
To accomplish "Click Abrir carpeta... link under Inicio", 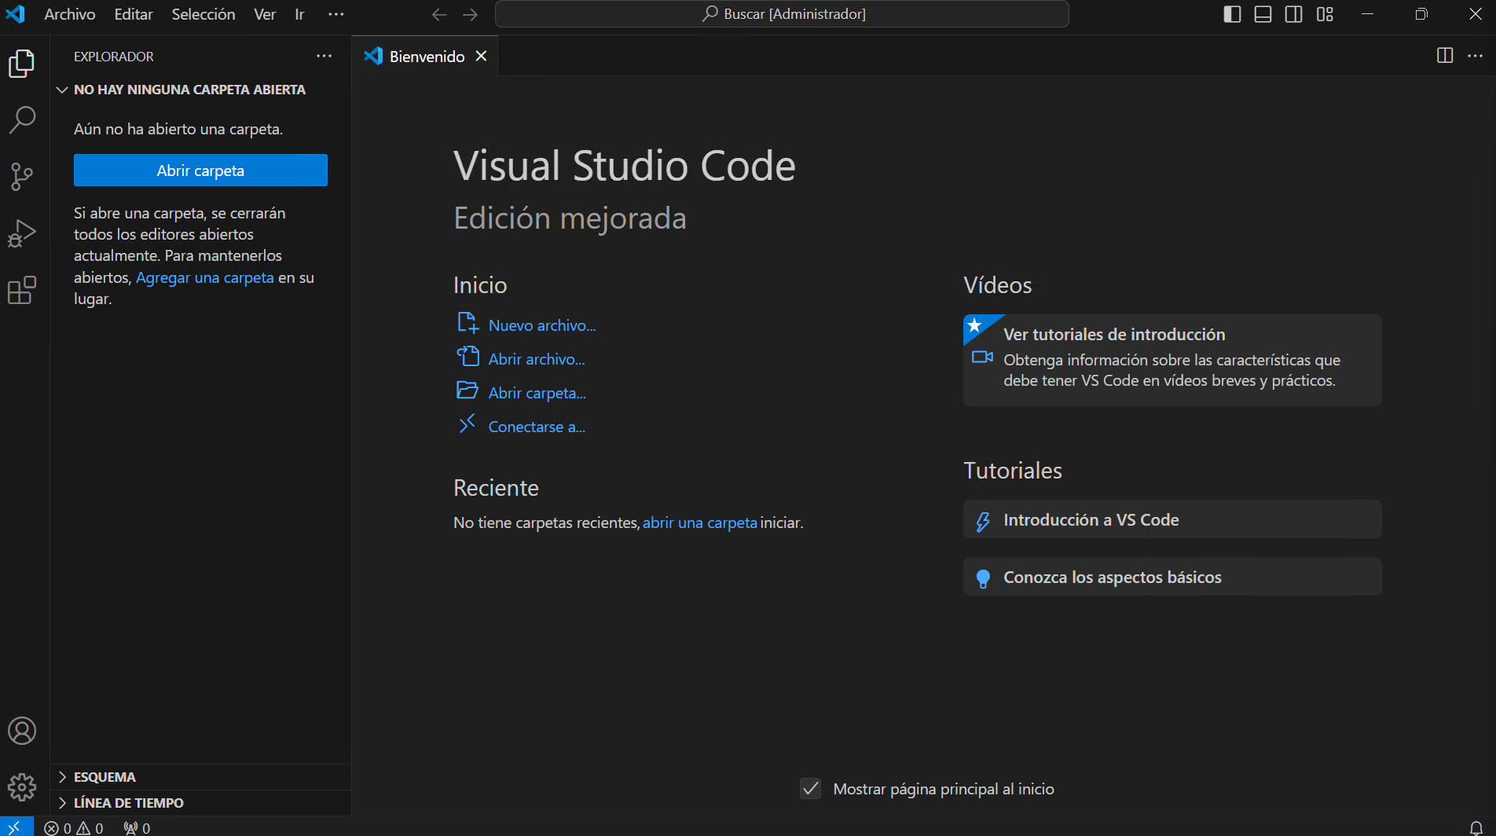I will [537, 393].
